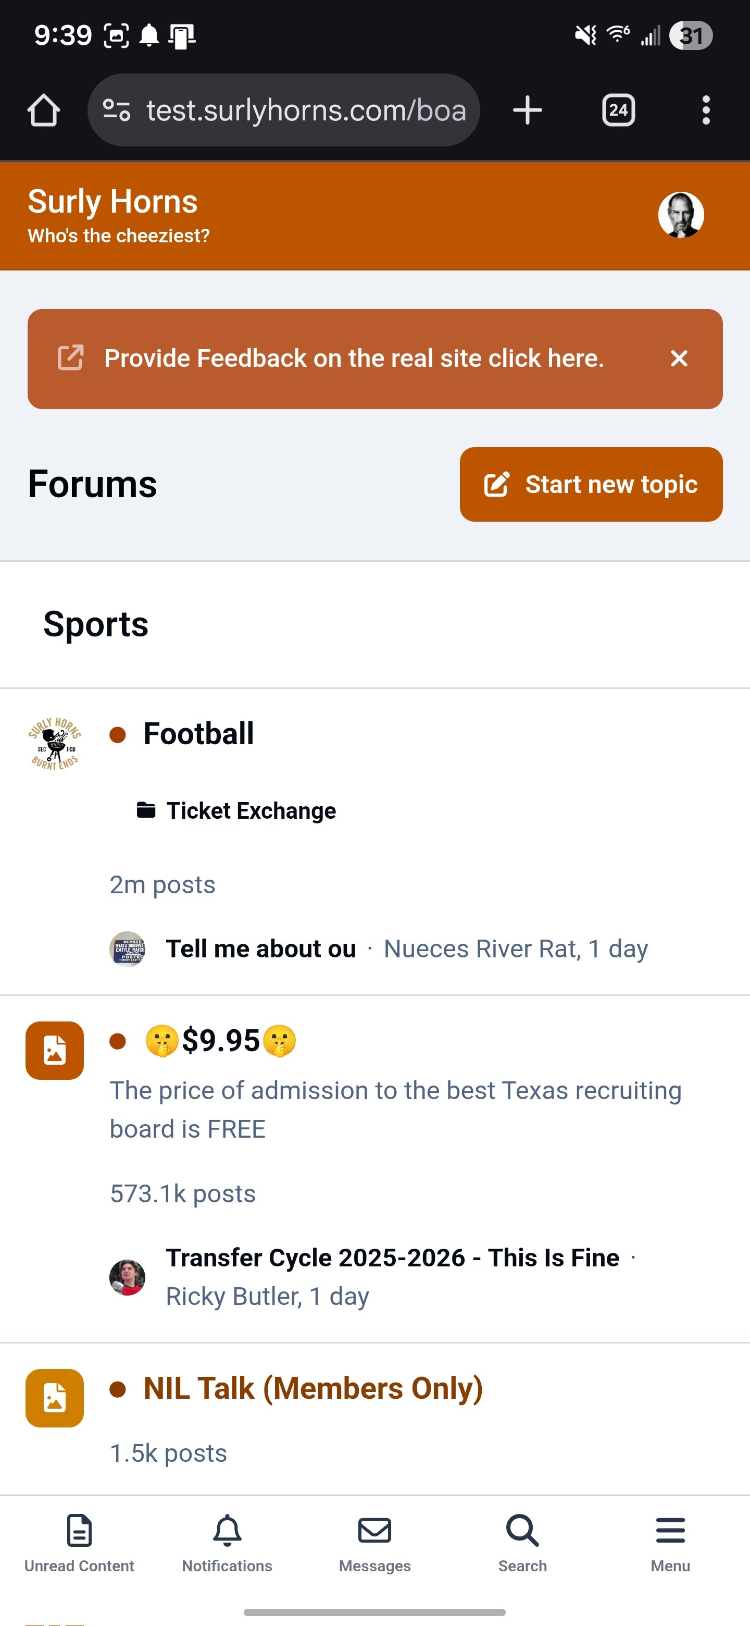Click the Provide Feedback banner link

pos(353,359)
